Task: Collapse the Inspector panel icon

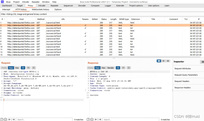Action: click(202, 62)
